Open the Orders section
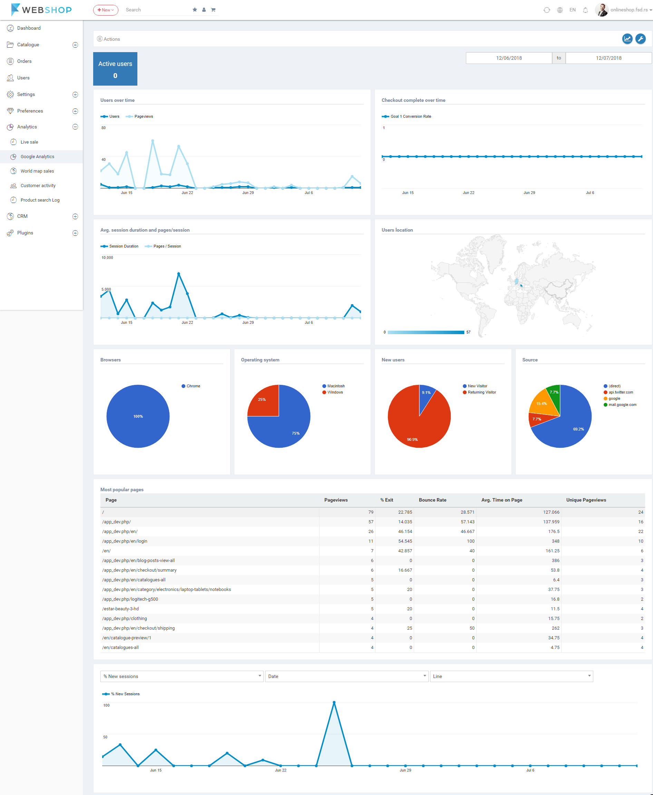Image resolution: width=653 pixels, height=795 pixels. coord(25,61)
